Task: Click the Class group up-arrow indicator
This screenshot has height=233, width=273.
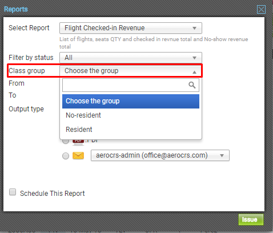Action: point(194,72)
